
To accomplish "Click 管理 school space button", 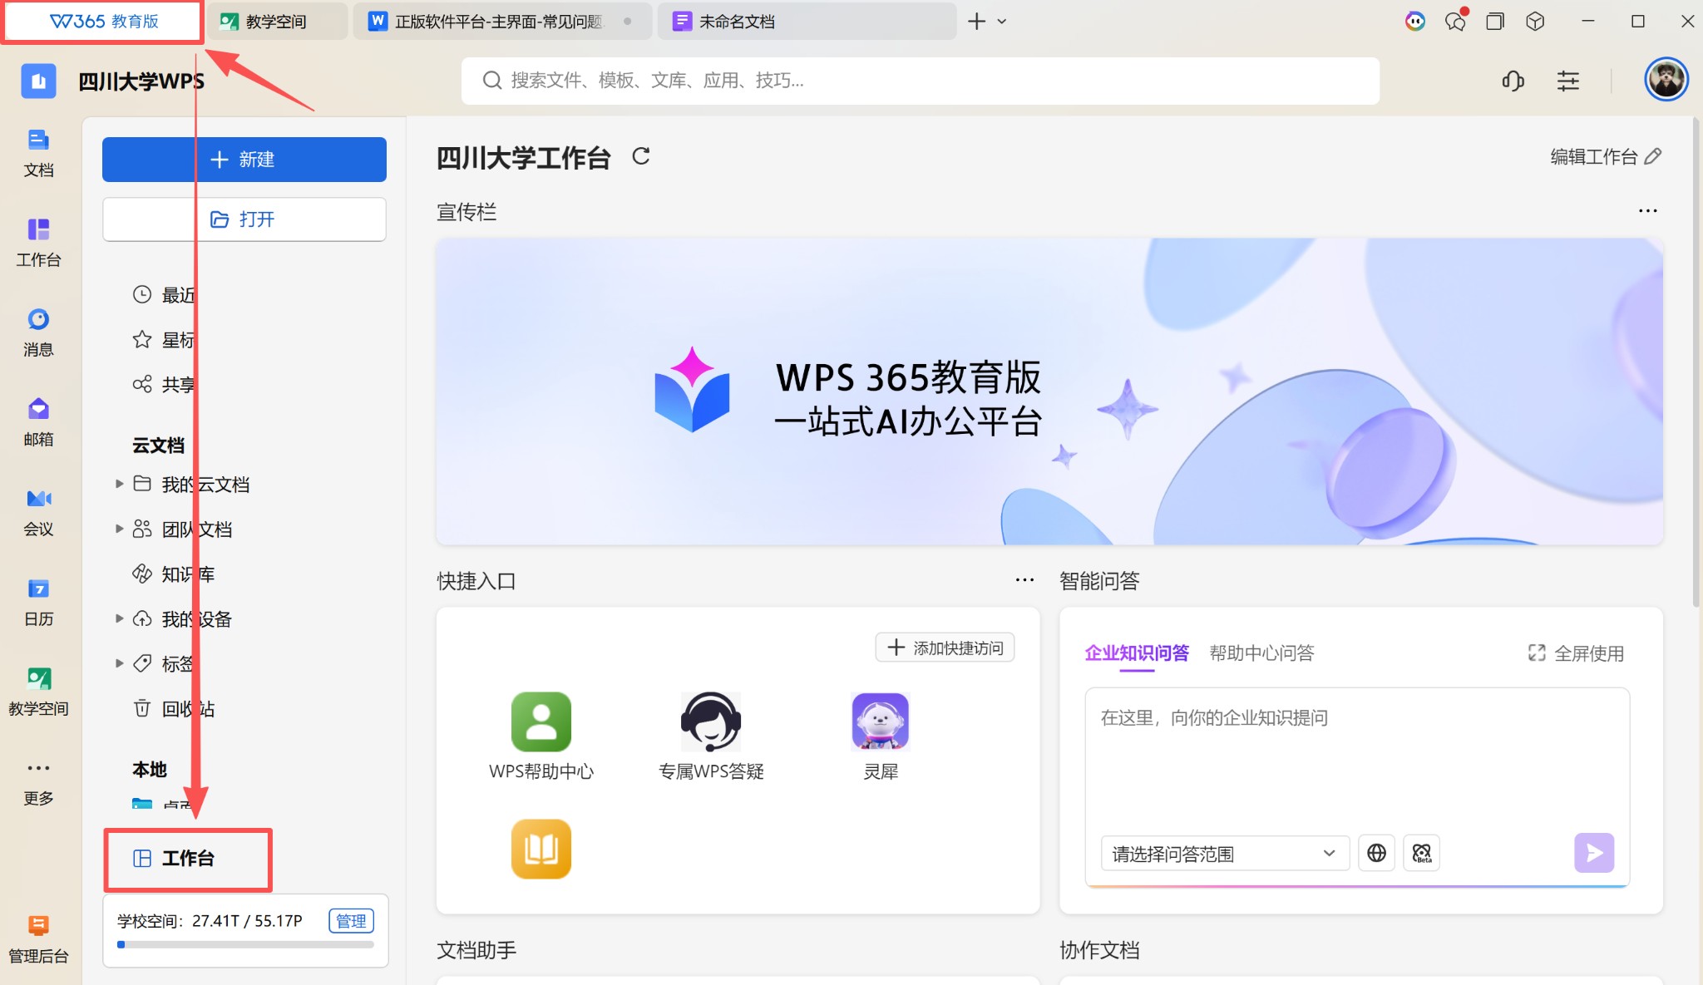I will tap(352, 921).
